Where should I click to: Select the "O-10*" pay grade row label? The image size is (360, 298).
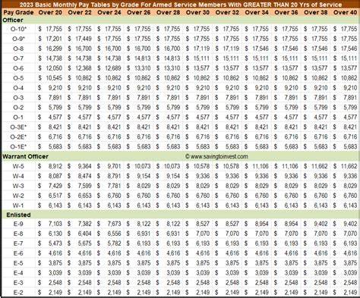18,29
